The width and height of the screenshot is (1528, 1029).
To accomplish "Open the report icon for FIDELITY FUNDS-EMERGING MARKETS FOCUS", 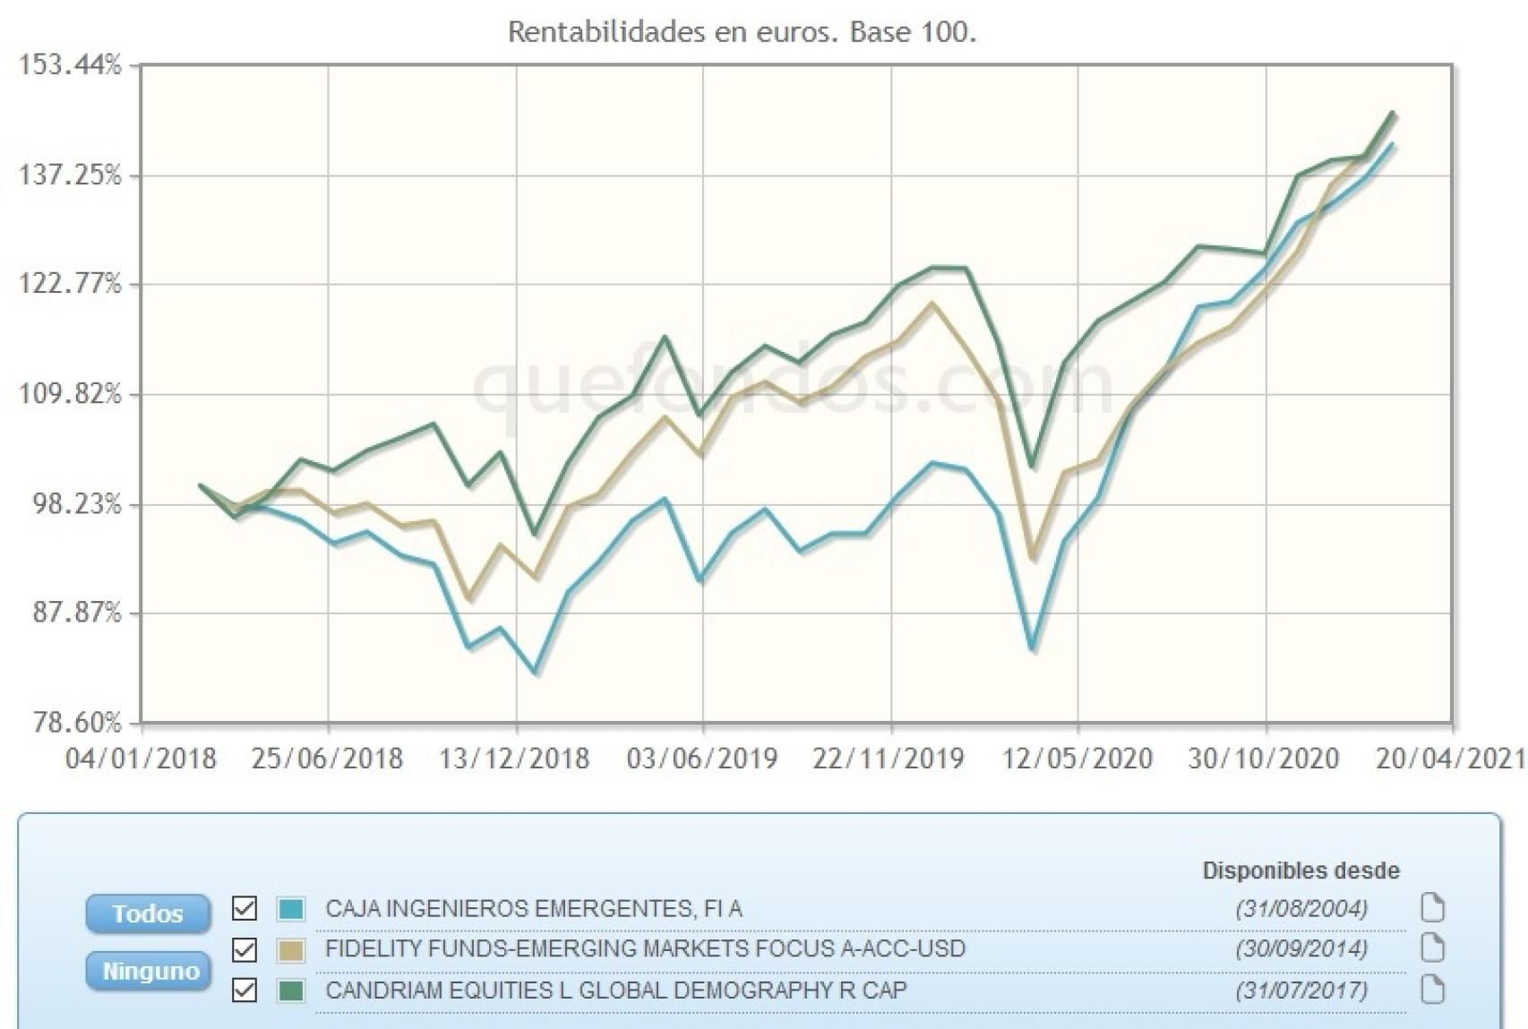I will pos(1434,947).
